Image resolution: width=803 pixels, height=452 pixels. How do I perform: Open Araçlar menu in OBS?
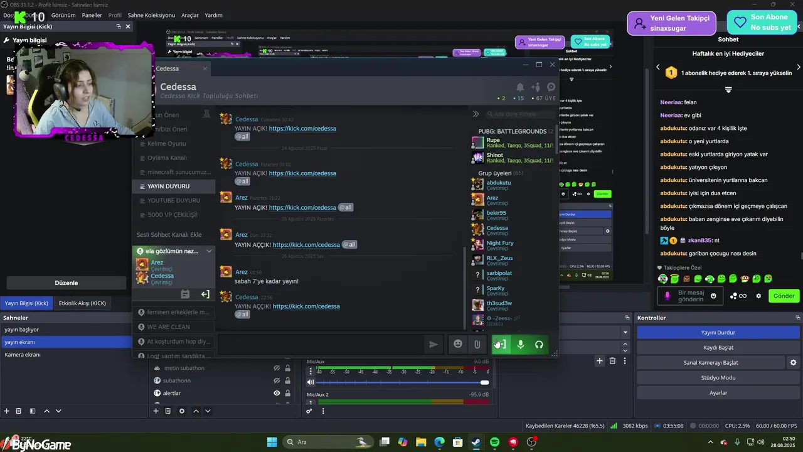click(x=190, y=15)
